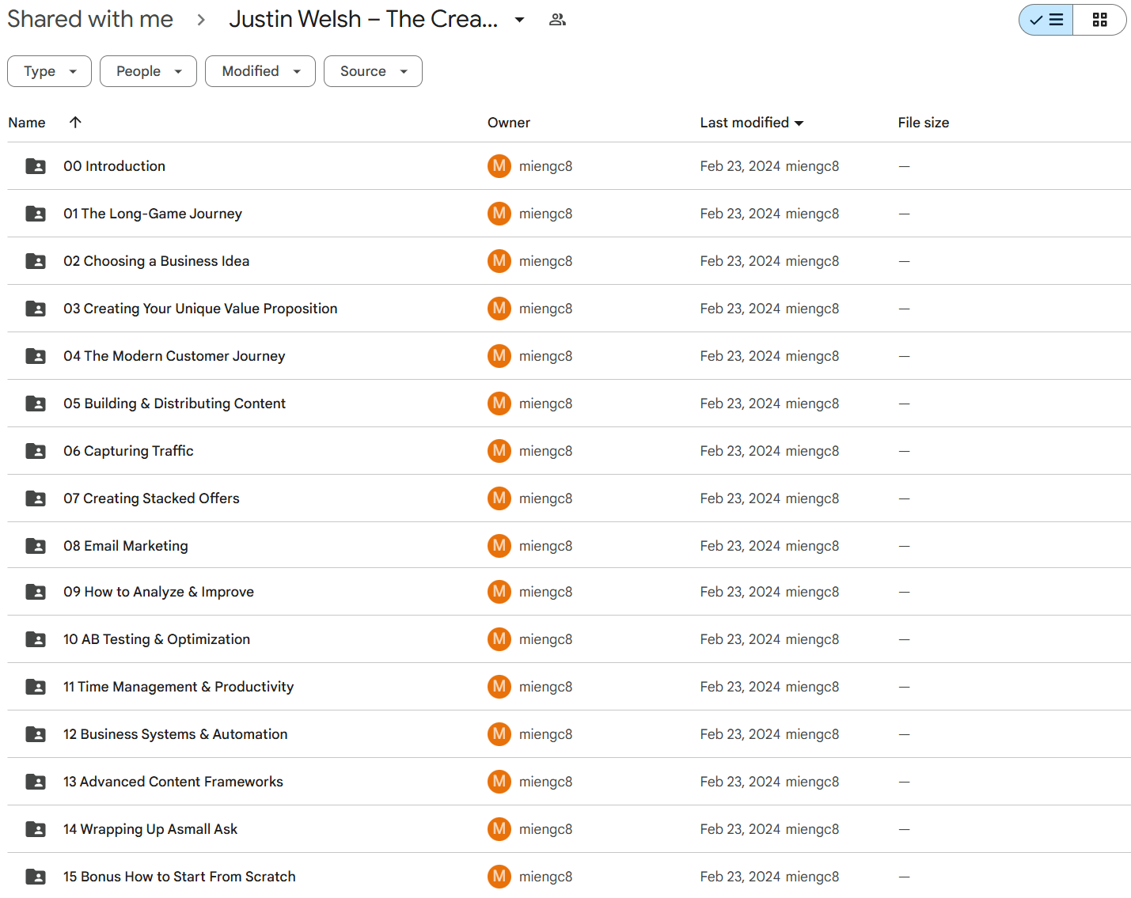
Task: Open 03 Creating Your Unique Value Proposition
Action: tap(200, 309)
